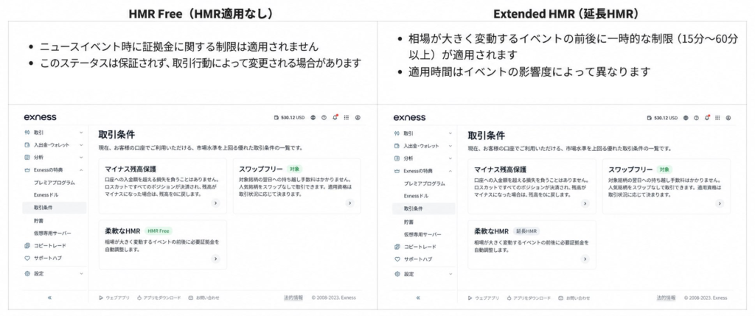
Task: Open notifications bell in Extended HMR panel
Action: pos(707,118)
